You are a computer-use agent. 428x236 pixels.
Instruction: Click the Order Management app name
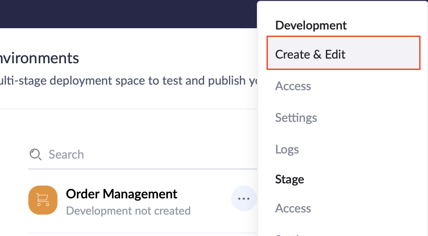point(121,194)
